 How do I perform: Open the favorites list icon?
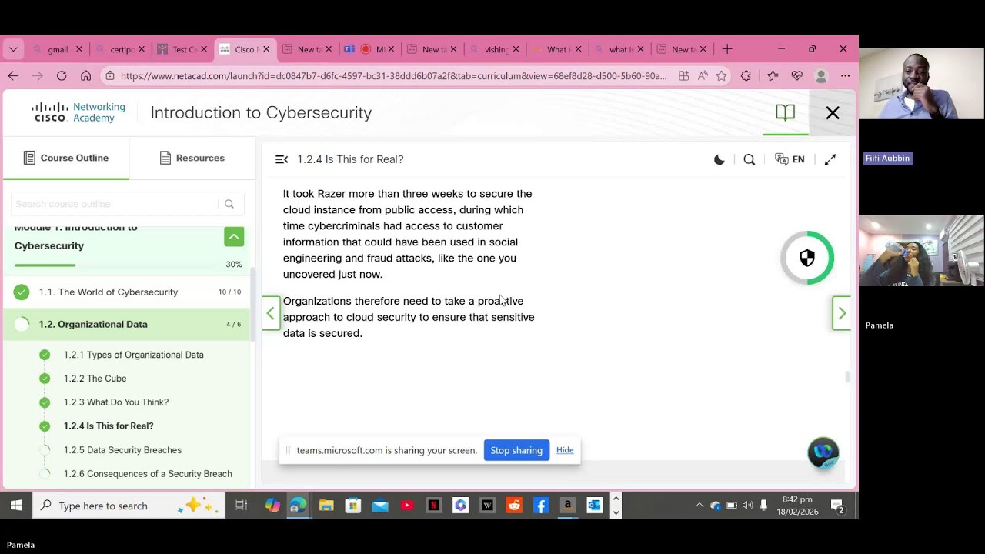[773, 76]
